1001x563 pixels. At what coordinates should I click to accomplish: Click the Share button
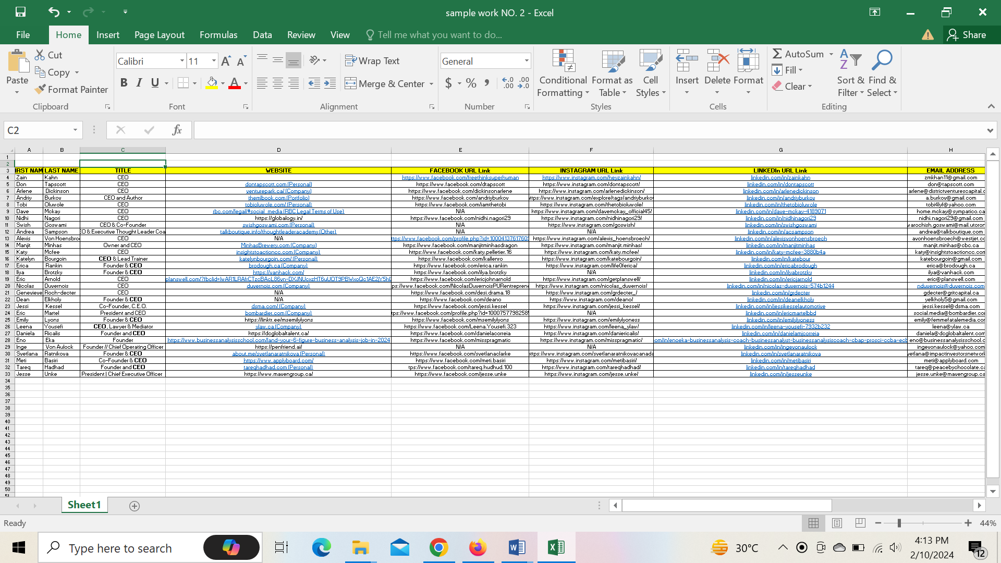click(x=967, y=35)
